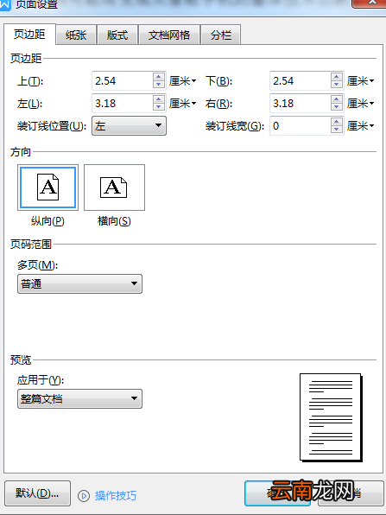This screenshot has height=515, width=386.
Task: Decrease the 下(B) margin with down arrow
Action: [x=337, y=85]
